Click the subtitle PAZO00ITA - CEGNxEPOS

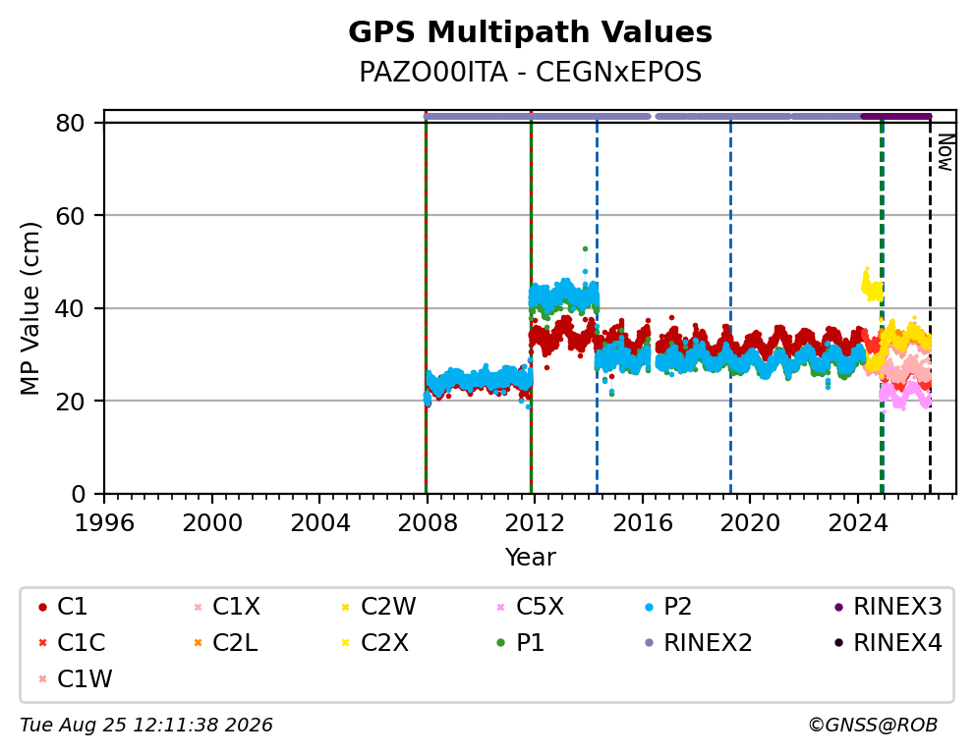point(530,72)
